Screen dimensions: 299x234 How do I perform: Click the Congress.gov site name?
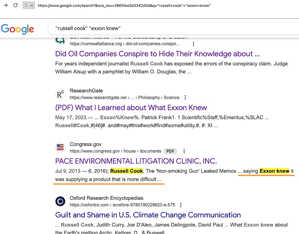click(86, 144)
